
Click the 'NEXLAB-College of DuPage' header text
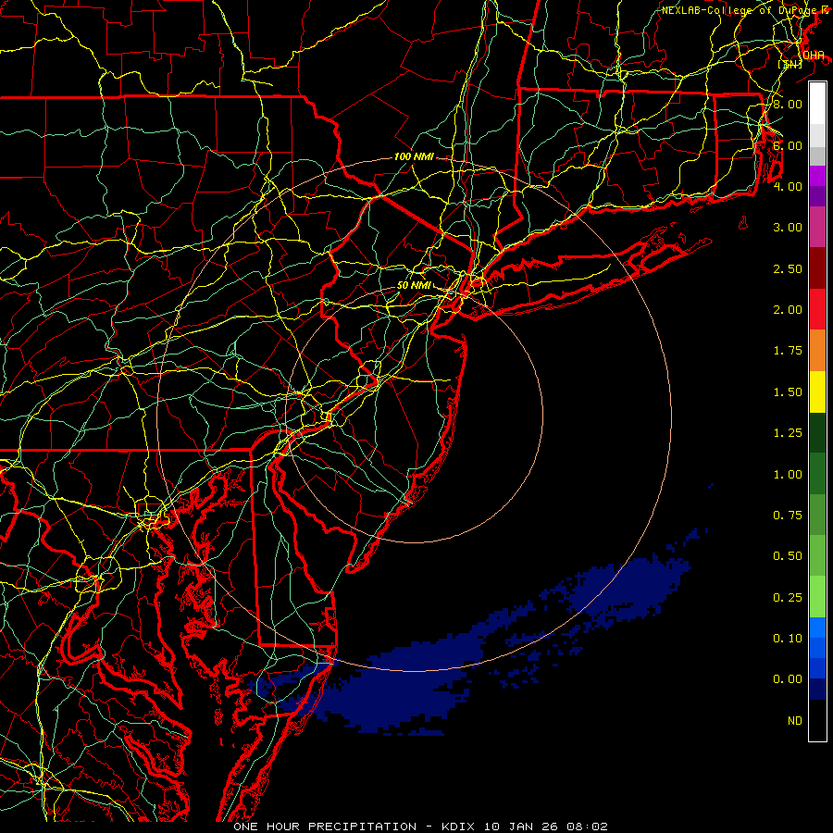tap(740, 10)
